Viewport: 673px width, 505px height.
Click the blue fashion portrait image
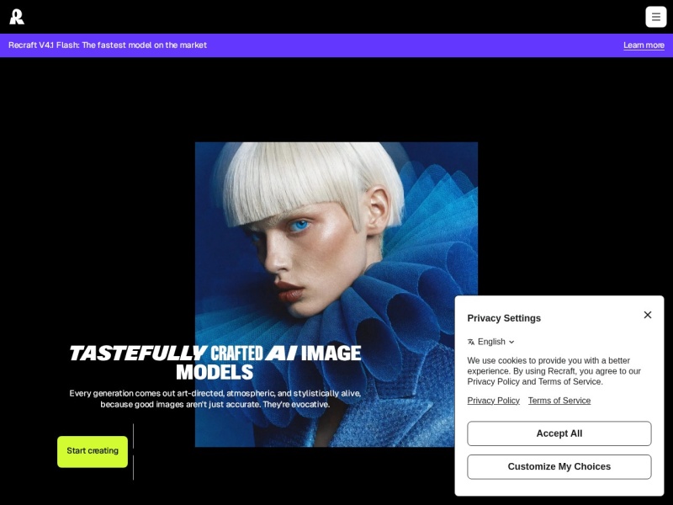[336, 294]
